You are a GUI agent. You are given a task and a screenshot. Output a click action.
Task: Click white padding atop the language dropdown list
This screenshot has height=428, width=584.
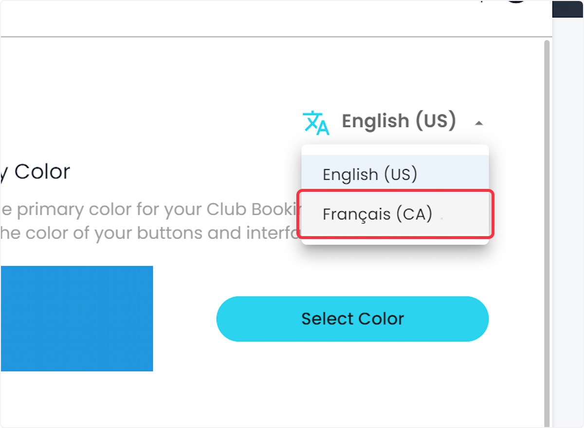(x=395, y=150)
